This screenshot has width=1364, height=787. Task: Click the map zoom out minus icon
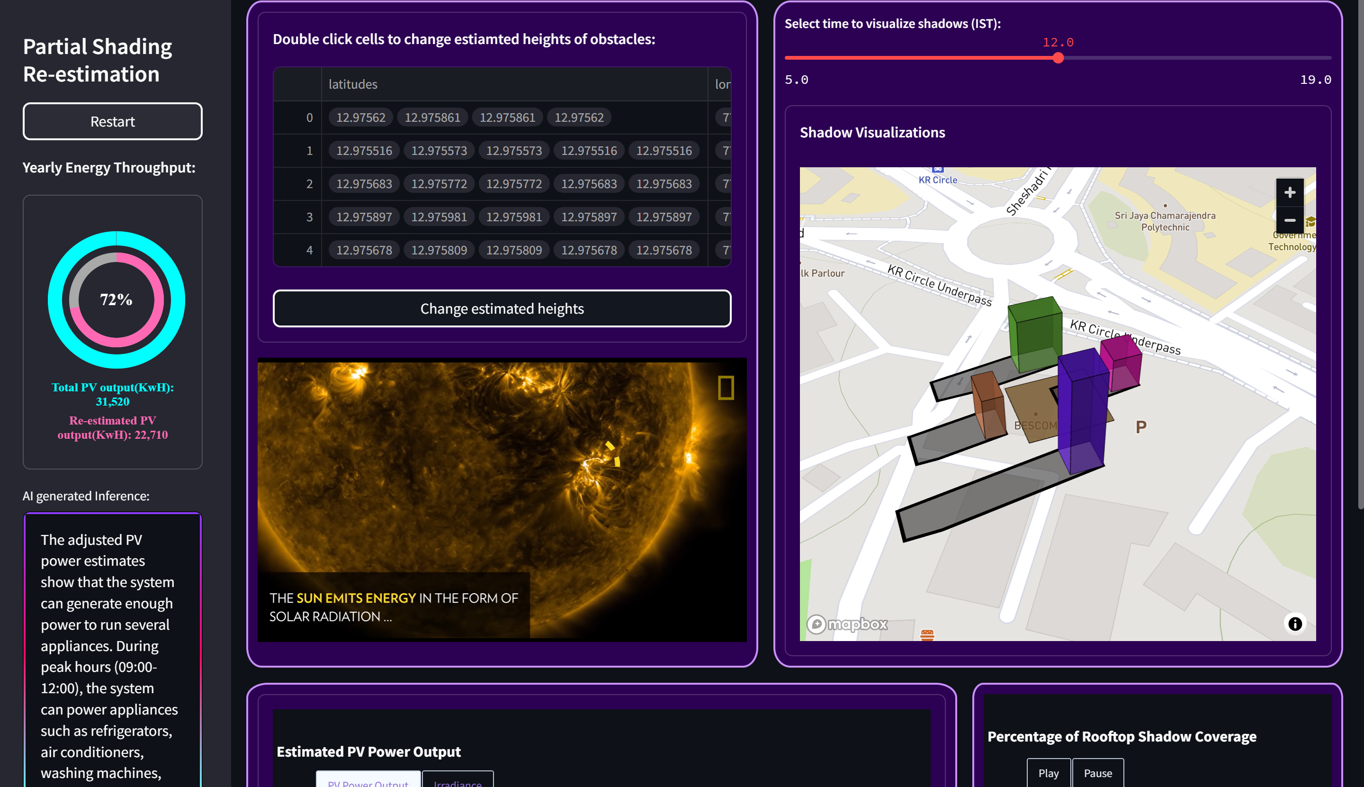pos(1290,220)
